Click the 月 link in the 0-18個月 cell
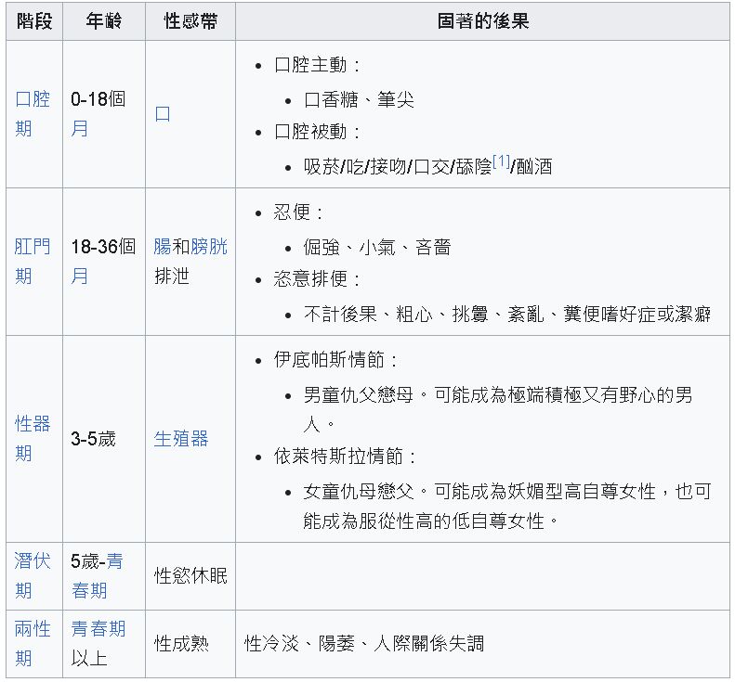Viewport: 735px width, 682px height. [80, 129]
